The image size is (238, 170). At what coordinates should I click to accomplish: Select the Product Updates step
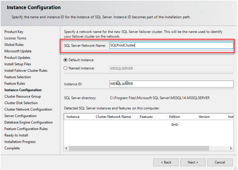tap(18, 58)
